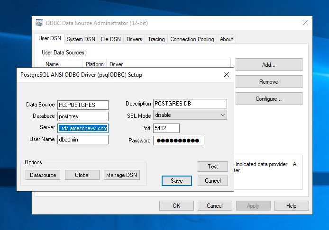The image size is (329, 230).
Task: Expand the SSL Mode dropdown
Action: coord(223,115)
